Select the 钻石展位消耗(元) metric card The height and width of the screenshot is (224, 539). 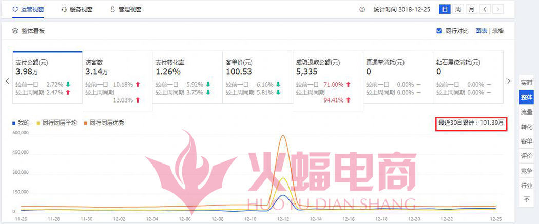pyautogui.click(x=468, y=77)
